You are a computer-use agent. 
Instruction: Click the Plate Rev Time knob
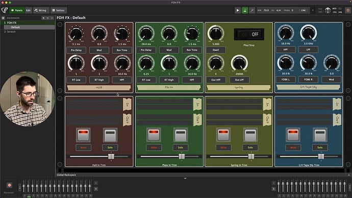tap(192, 34)
